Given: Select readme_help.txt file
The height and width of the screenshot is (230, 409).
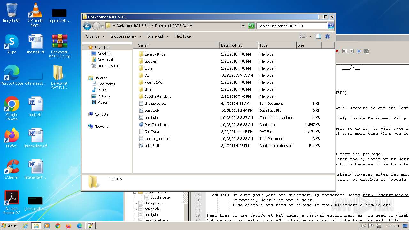Looking at the screenshot, I should tap(157, 139).
